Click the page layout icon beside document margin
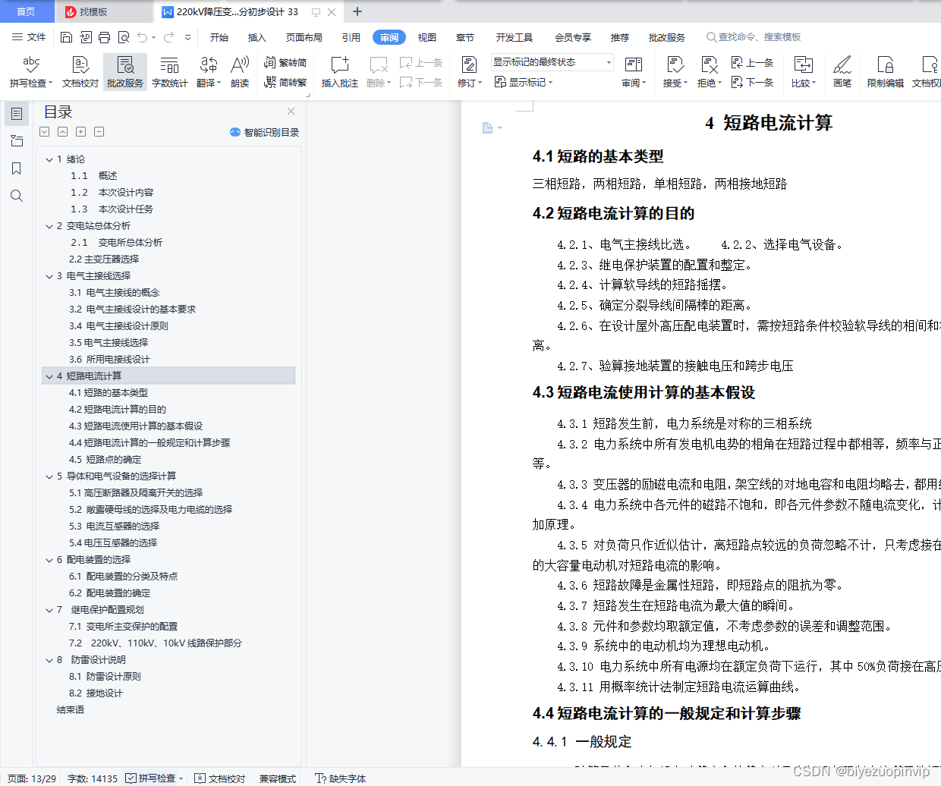 488,127
